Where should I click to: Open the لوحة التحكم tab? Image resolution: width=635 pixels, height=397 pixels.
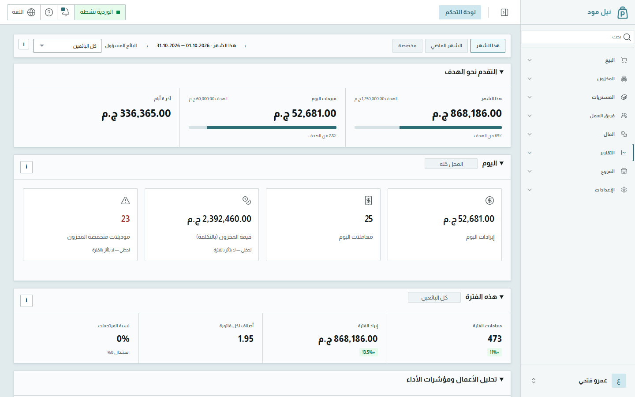[460, 12]
